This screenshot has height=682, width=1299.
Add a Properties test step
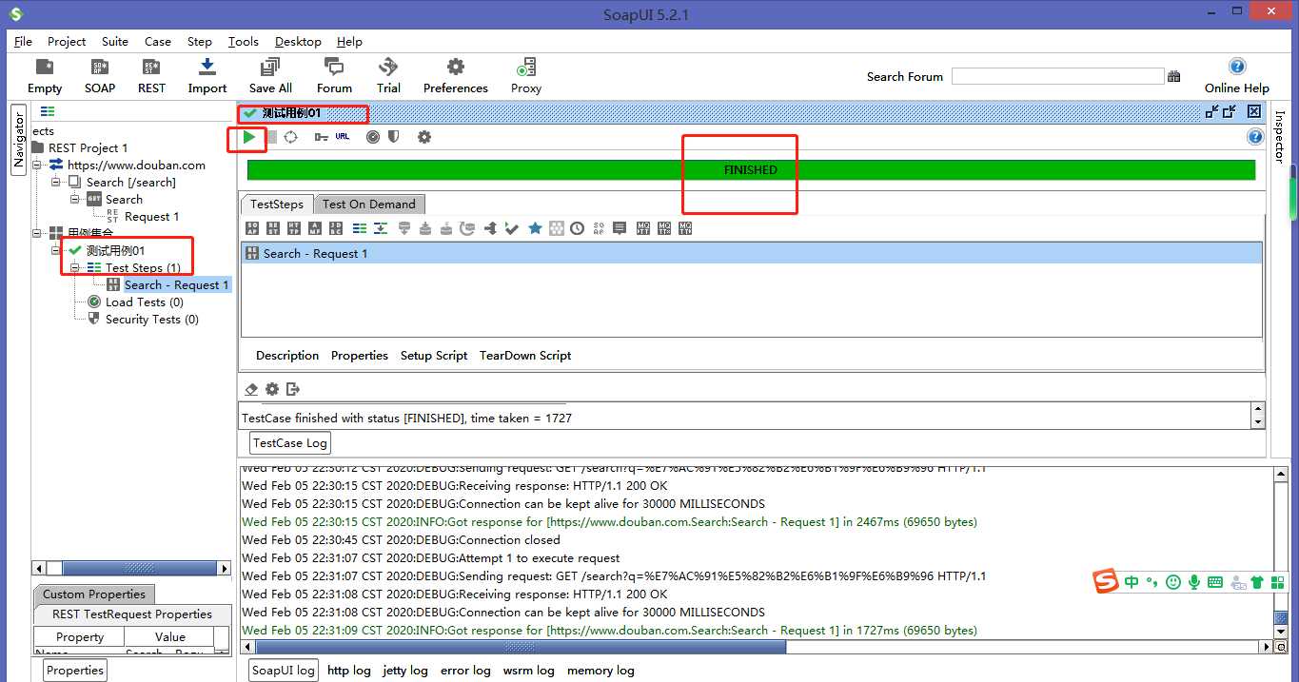point(360,228)
